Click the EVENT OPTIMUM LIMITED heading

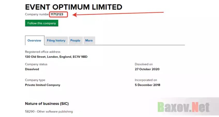click(73, 7)
